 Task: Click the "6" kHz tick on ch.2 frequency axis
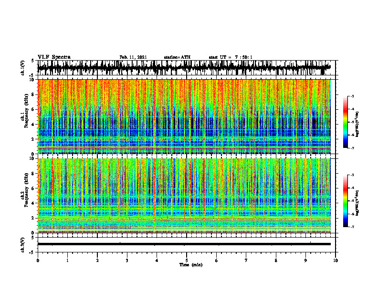point(33,188)
